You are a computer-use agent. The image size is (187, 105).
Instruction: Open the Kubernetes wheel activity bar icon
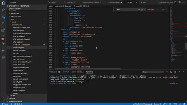[3, 57]
